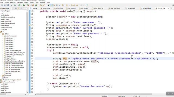This screenshot has height=97, width=174.
Task: Open the External Tools dropdown arrow
Action: 30,5
